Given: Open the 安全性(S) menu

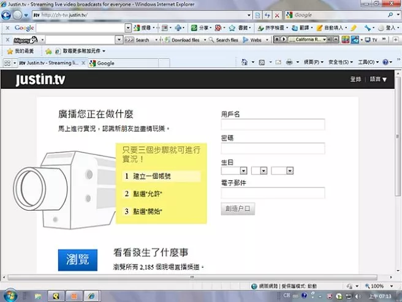Looking at the screenshot, I should point(341,62).
